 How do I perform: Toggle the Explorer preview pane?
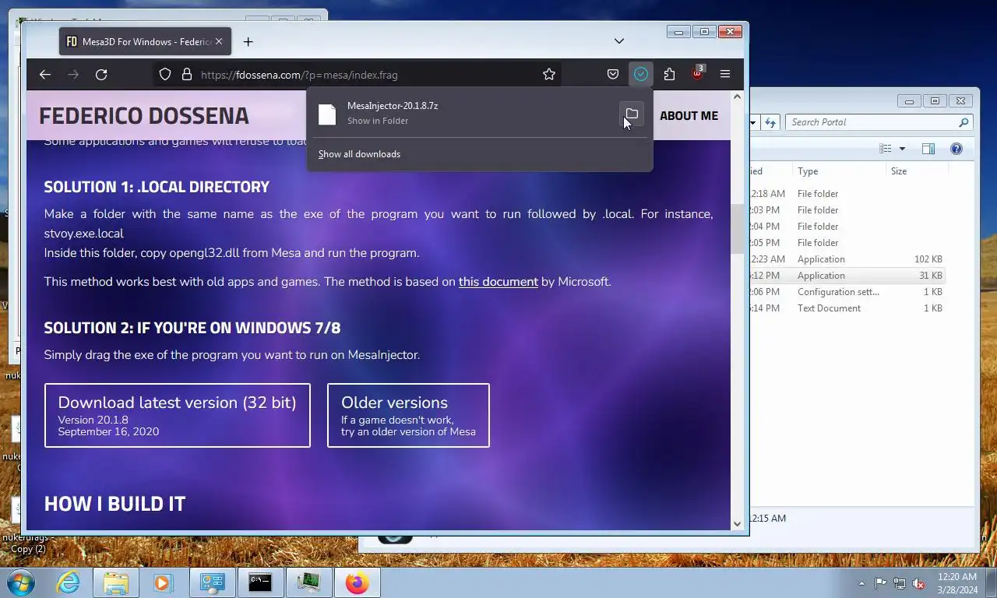click(x=928, y=149)
